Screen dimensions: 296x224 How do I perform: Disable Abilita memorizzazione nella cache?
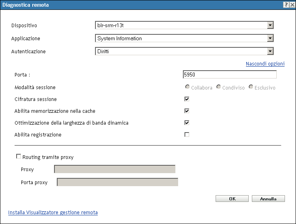[x=187, y=111]
